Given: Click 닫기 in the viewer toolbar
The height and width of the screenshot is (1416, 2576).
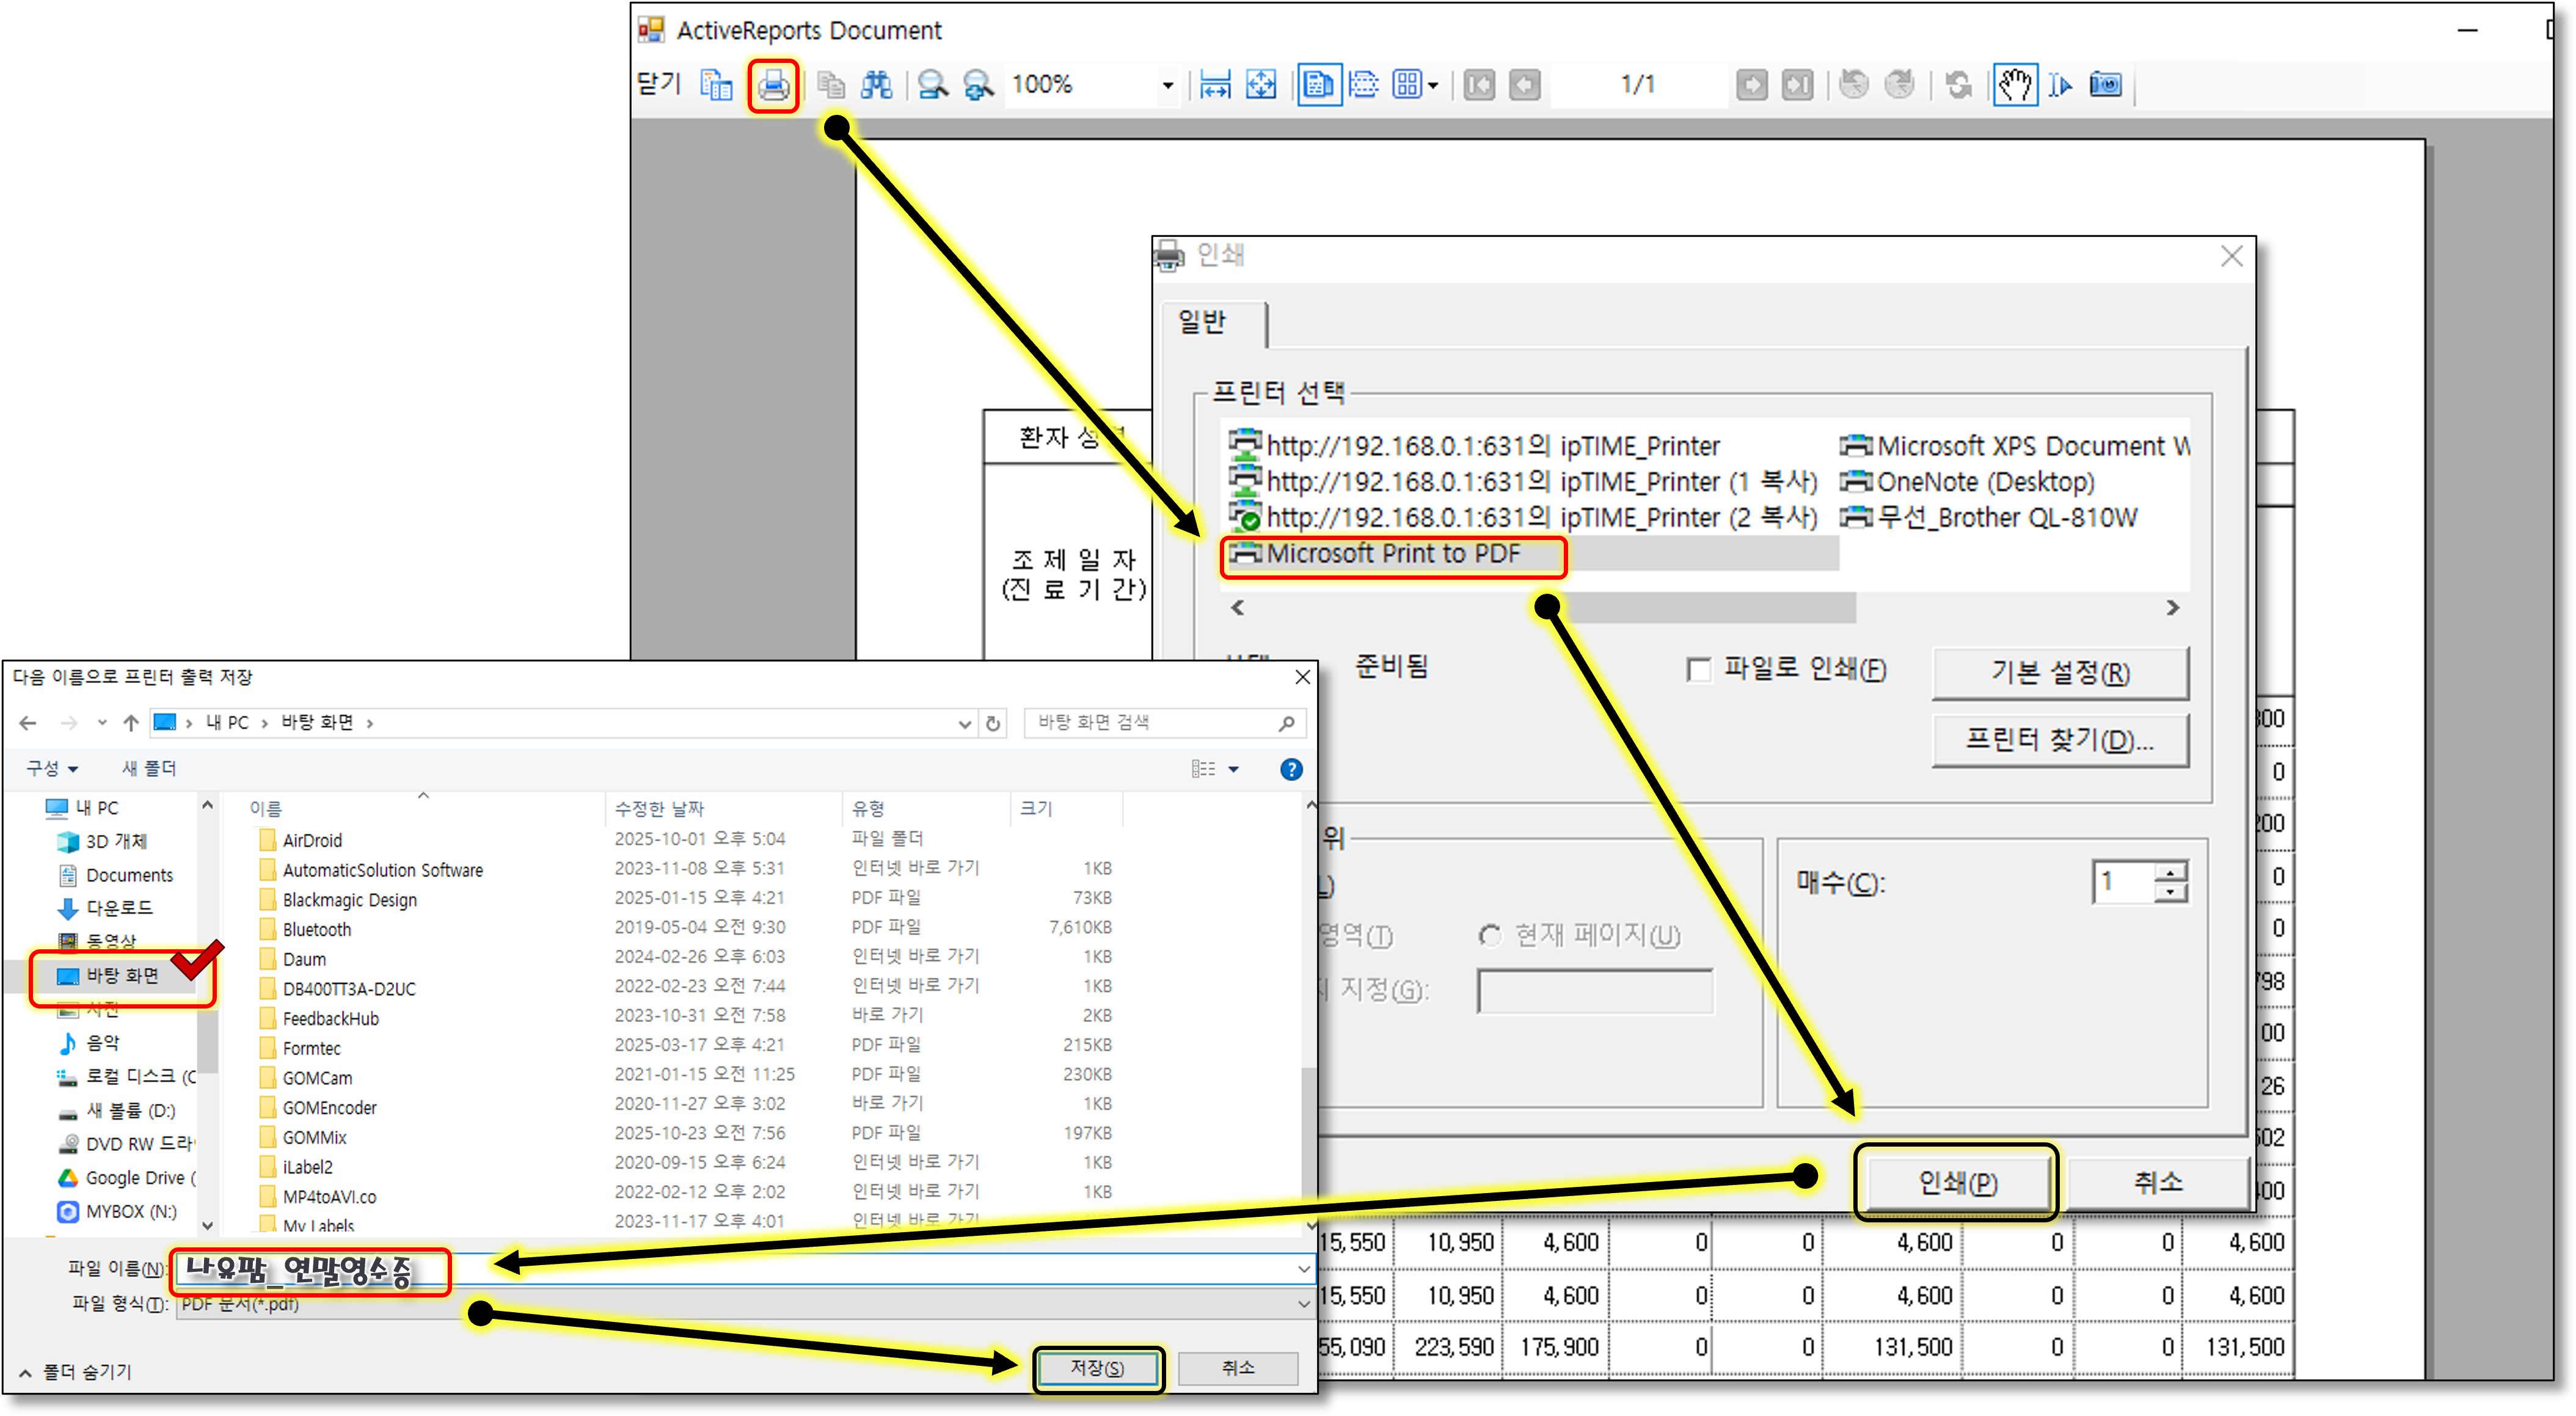Looking at the screenshot, I should pos(659,84).
